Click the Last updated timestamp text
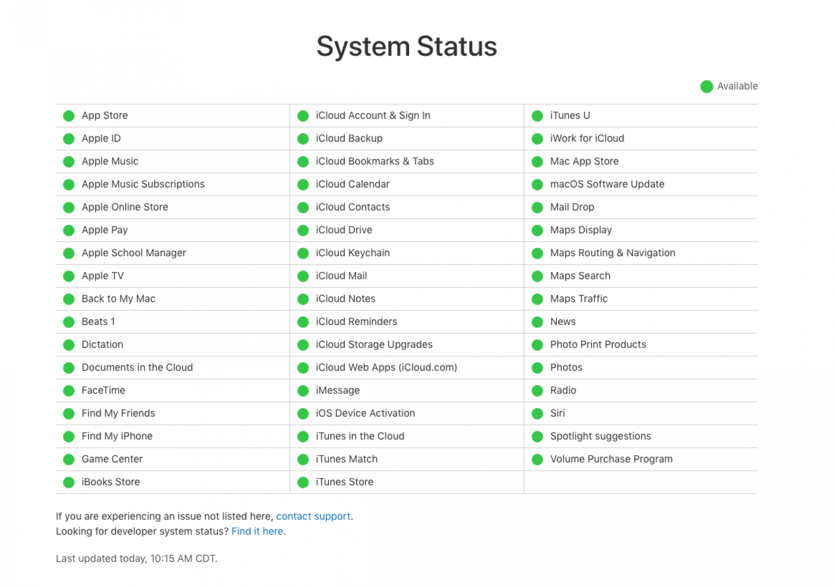Viewport: 834px width, 587px height. click(x=136, y=559)
